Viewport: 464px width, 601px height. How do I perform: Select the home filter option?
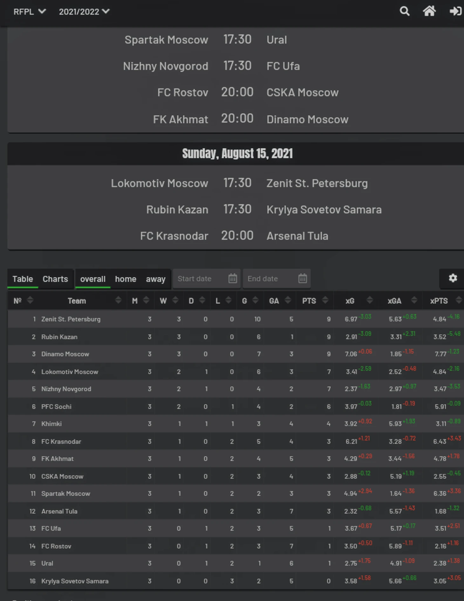tap(126, 279)
